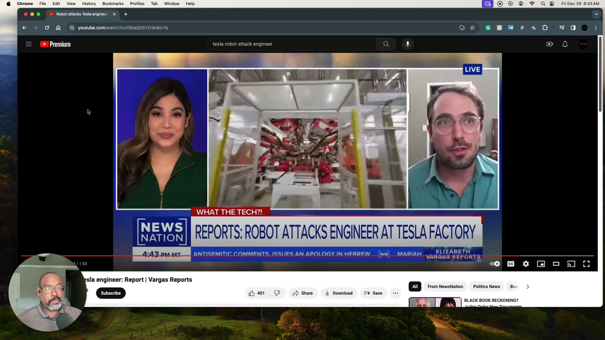Open more actions three-dot menu under video
This screenshot has height=340, width=605.
click(395, 293)
